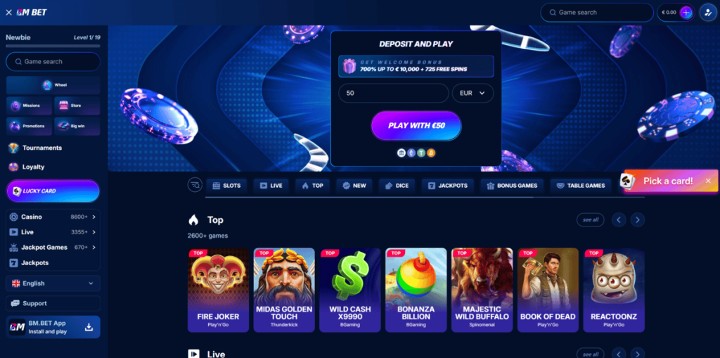Open the EUR currency dropdown
This screenshot has width=720, height=358.
click(x=472, y=93)
